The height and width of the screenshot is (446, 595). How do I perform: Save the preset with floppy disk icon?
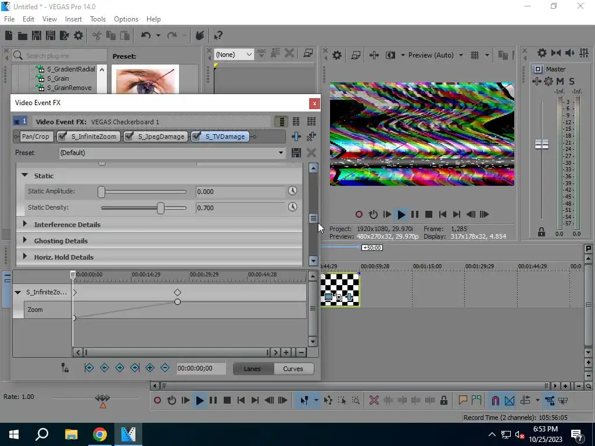pyautogui.click(x=296, y=153)
